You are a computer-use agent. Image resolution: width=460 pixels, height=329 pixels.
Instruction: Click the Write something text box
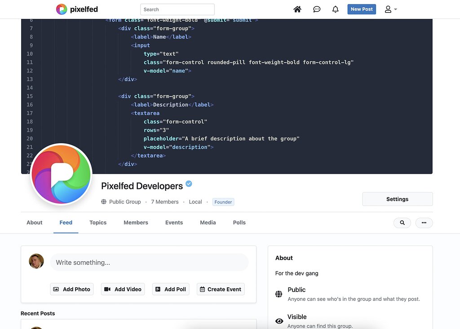pos(149,263)
